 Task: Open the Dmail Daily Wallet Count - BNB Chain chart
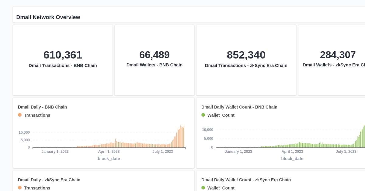[x=239, y=107]
